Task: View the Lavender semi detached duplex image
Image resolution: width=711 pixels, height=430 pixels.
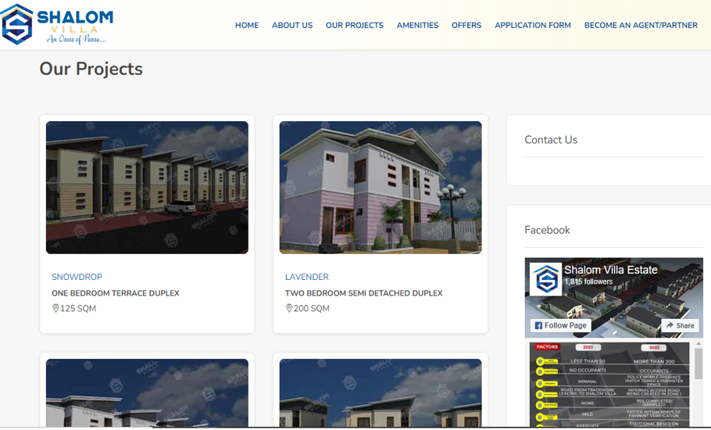Action: pos(381,188)
